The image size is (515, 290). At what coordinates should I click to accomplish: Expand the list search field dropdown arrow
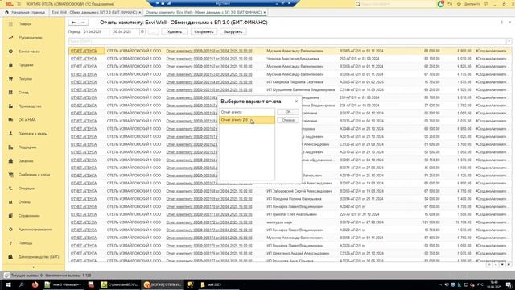pos(509,41)
